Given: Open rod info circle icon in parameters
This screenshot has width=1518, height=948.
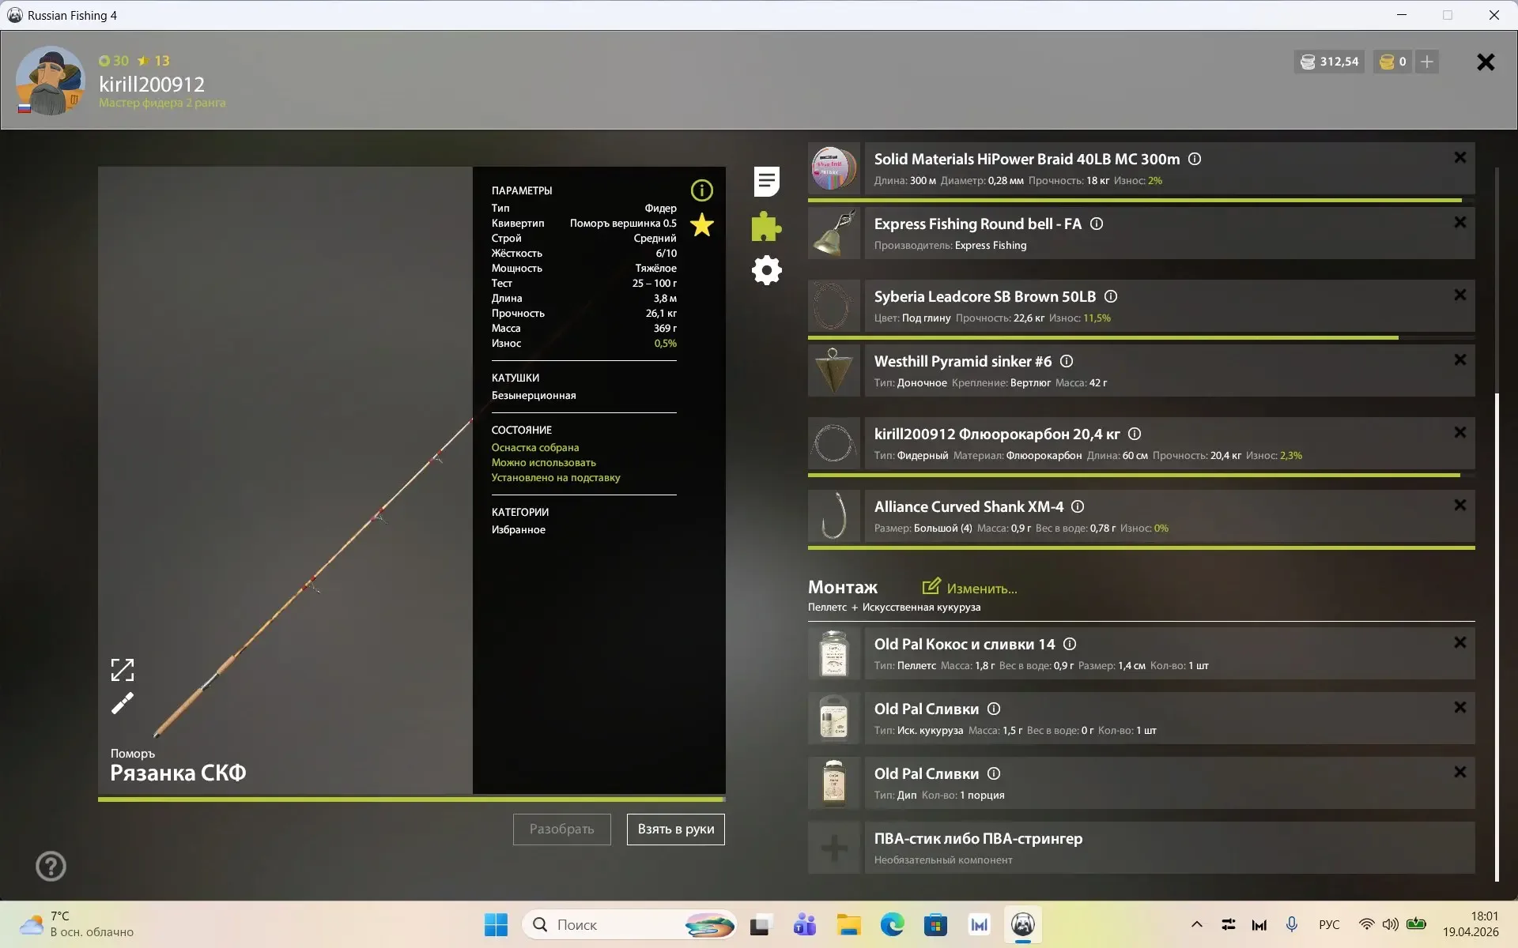Looking at the screenshot, I should [x=701, y=190].
